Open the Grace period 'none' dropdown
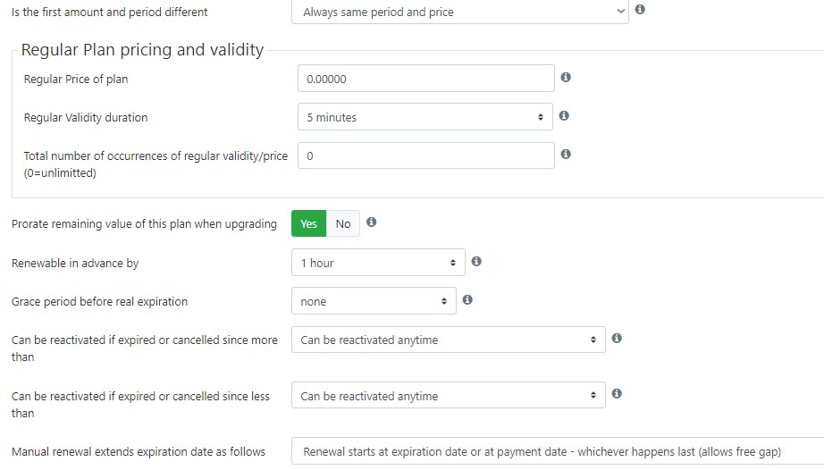This screenshot has width=824, height=470. point(374,301)
